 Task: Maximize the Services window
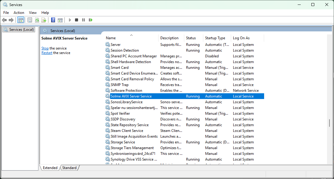pyautogui.click(x=313, y=5)
